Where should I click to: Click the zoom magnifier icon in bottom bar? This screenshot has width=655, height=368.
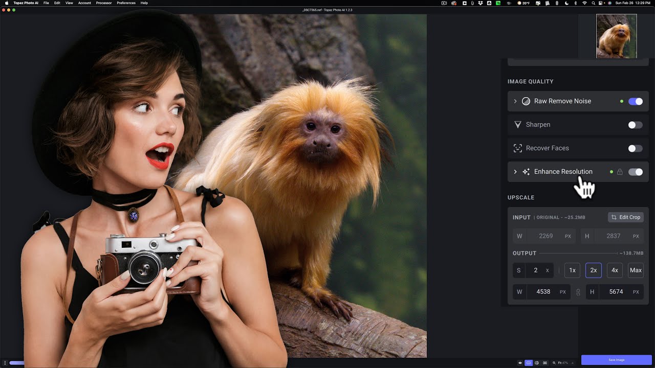pyautogui.click(x=554, y=363)
